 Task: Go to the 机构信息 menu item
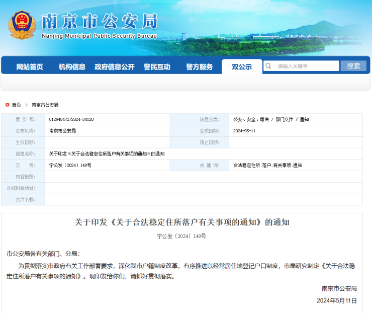pyautogui.click(x=72, y=66)
